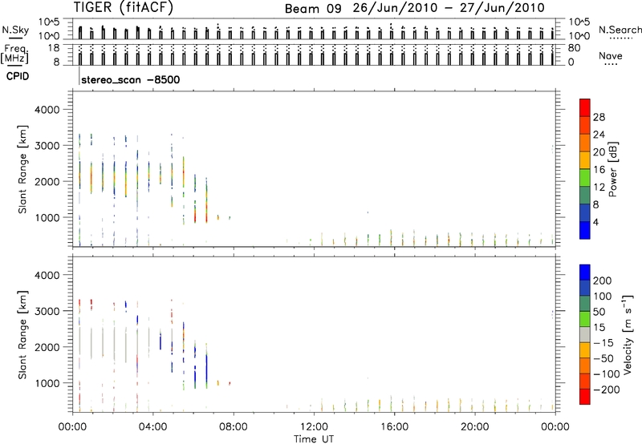642x444 pixels.
Task: Pick the red top segment of Power colorbar
Action: (x=585, y=108)
